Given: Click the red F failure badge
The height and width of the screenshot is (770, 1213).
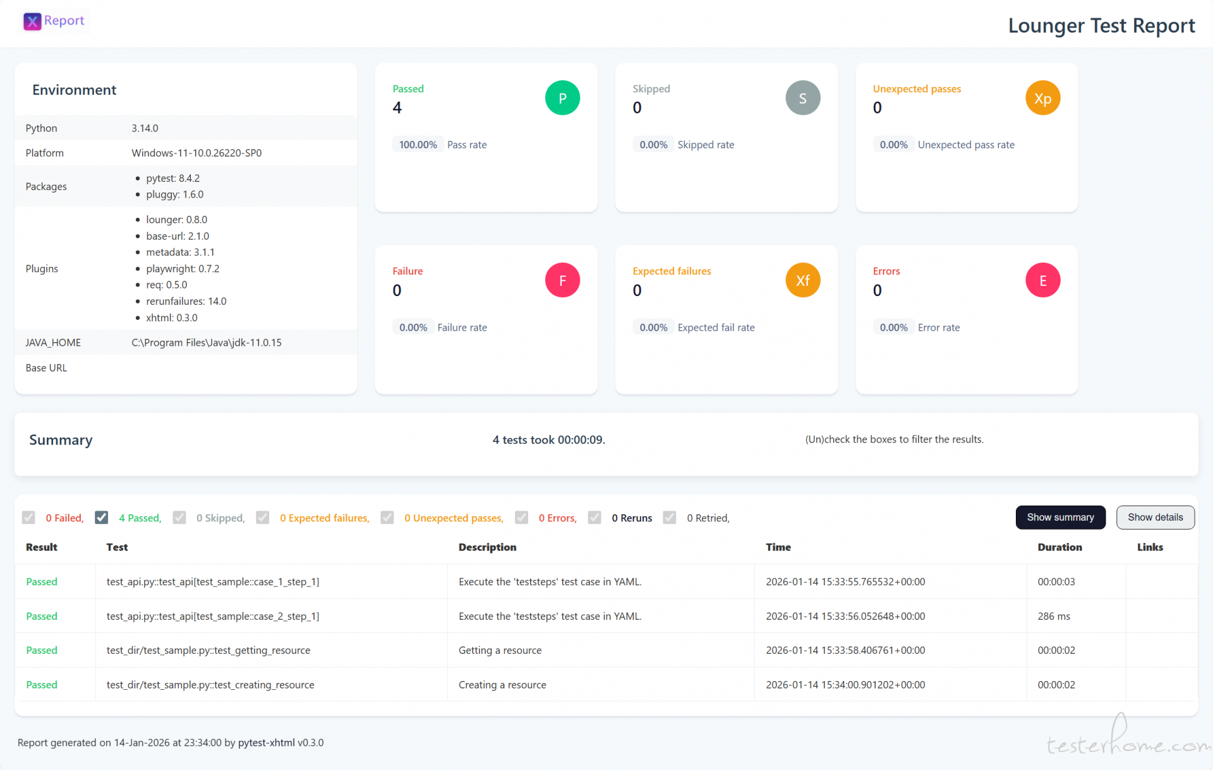Looking at the screenshot, I should coord(562,280).
